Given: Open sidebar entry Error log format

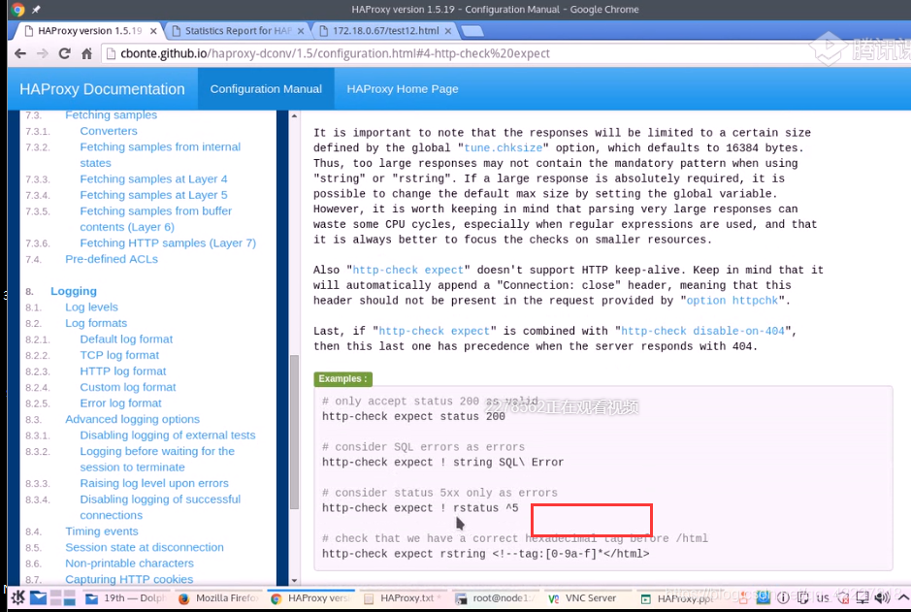Looking at the screenshot, I should [121, 403].
